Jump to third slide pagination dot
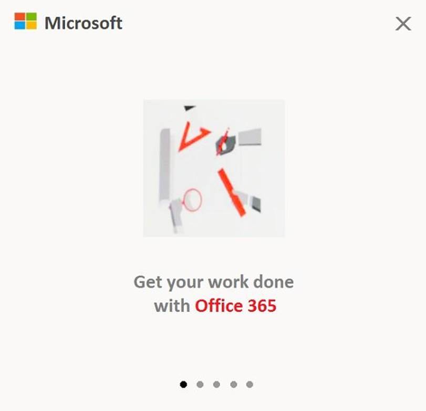 pyautogui.click(x=216, y=384)
